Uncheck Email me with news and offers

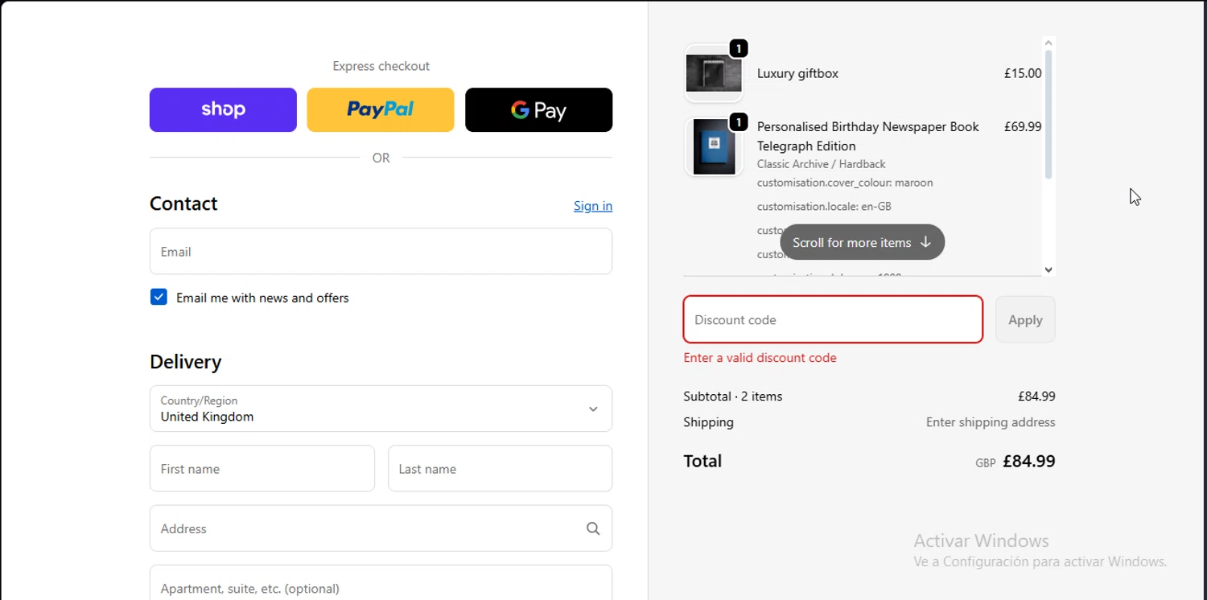point(159,298)
